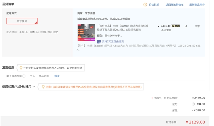Click 修改 to edit invoice info
This screenshot has height=126, width=214.
tap(57, 76)
